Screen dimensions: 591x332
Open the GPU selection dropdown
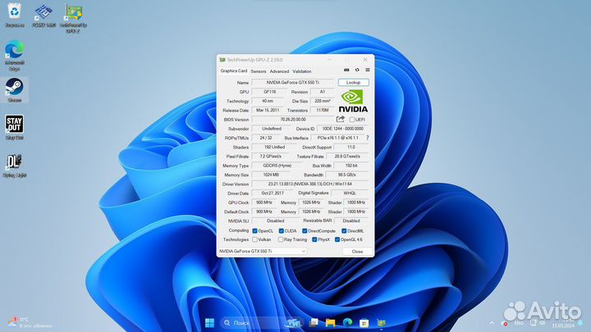coord(263,251)
